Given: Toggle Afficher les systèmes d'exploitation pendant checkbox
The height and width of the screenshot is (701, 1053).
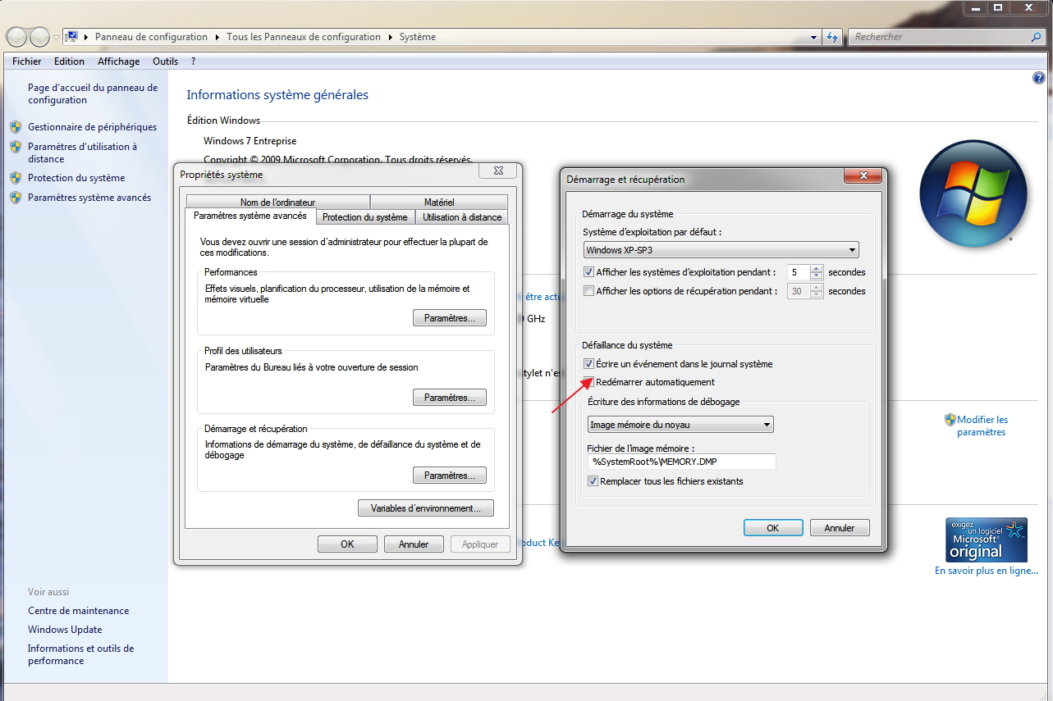Looking at the screenshot, I should coord(588,272).
